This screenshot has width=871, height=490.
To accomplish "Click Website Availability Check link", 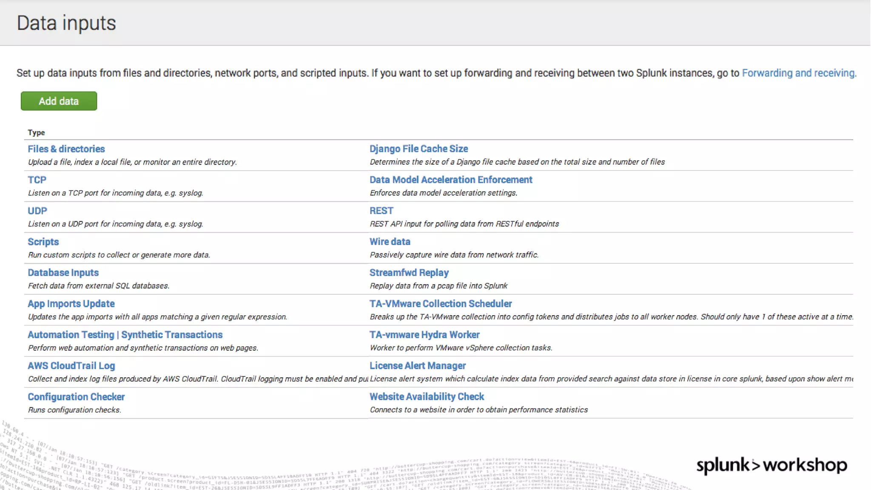I will point(427,397).
